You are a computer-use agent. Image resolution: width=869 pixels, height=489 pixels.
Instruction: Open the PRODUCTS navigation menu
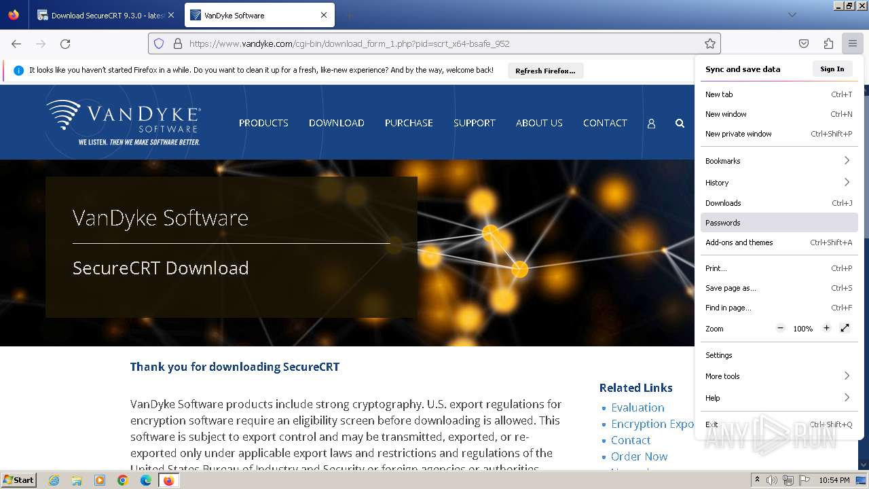pos(263,123)
